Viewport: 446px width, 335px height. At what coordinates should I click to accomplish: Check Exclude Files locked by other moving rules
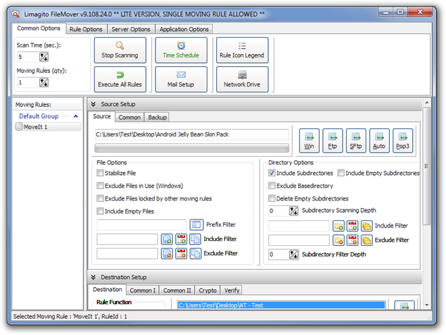pos(100,198)
